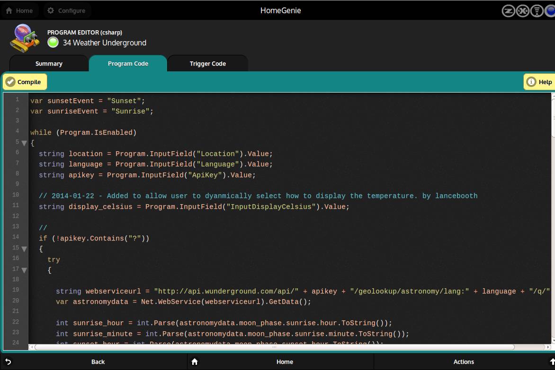Screen dimensions: 555x370
Task: Click the "if (!apikey.Contains("?"))" line
Action: 94,238
